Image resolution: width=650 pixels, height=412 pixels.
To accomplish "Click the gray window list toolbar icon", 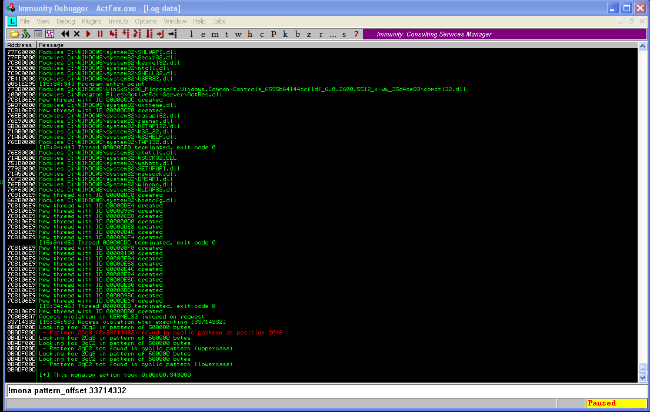I will click(38, 34).
